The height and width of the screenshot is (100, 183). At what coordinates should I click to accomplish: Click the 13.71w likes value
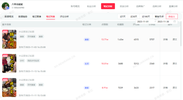[105, 40]
